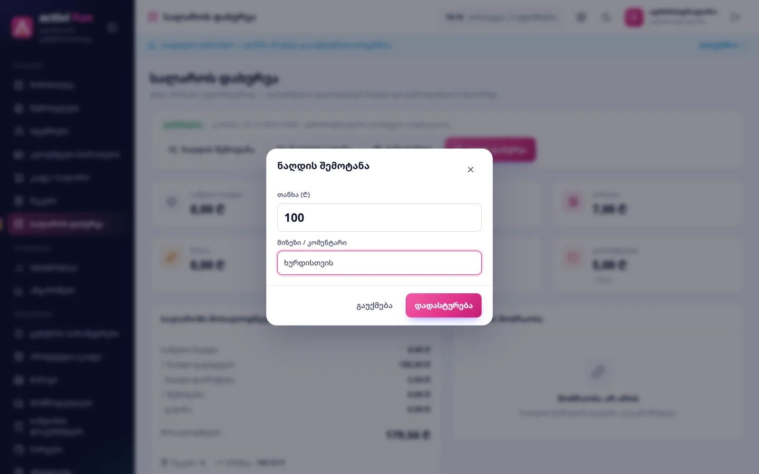
Task: Click the circular icon left of the header bell
Action: [x=581, y=17]
